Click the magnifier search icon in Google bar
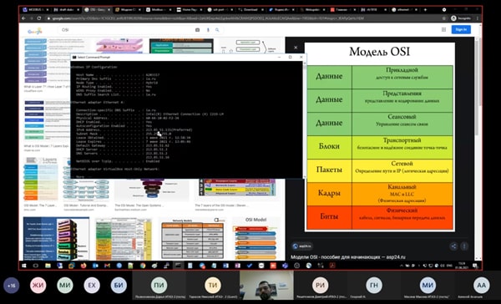This screenshot has height=304, width=501. click(217, 30)
